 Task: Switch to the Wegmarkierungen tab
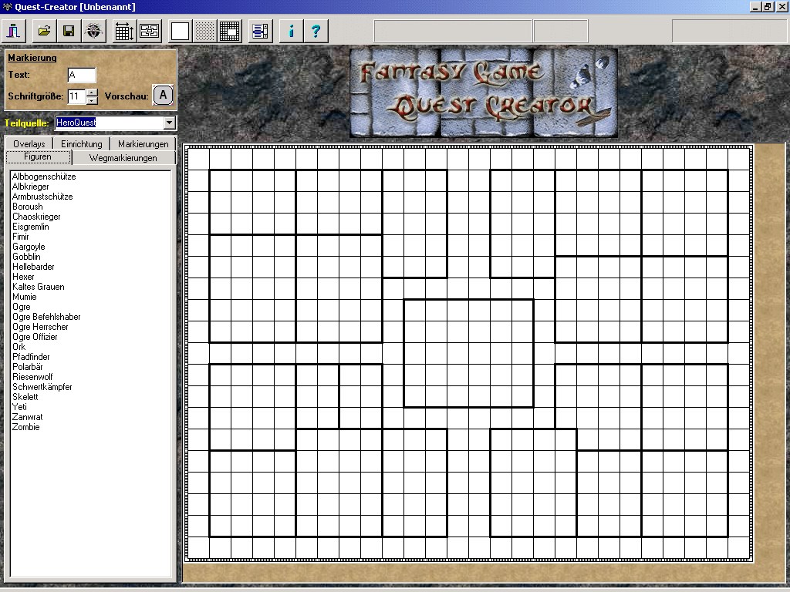123,158
